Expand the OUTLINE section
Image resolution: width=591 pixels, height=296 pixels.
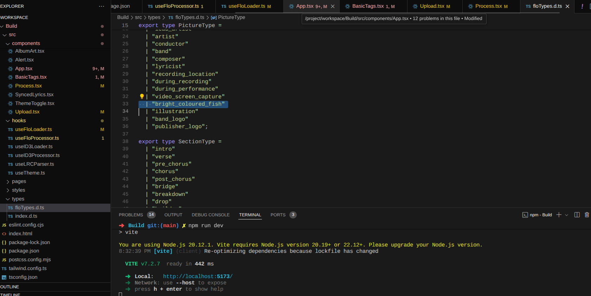pos(10,287)
